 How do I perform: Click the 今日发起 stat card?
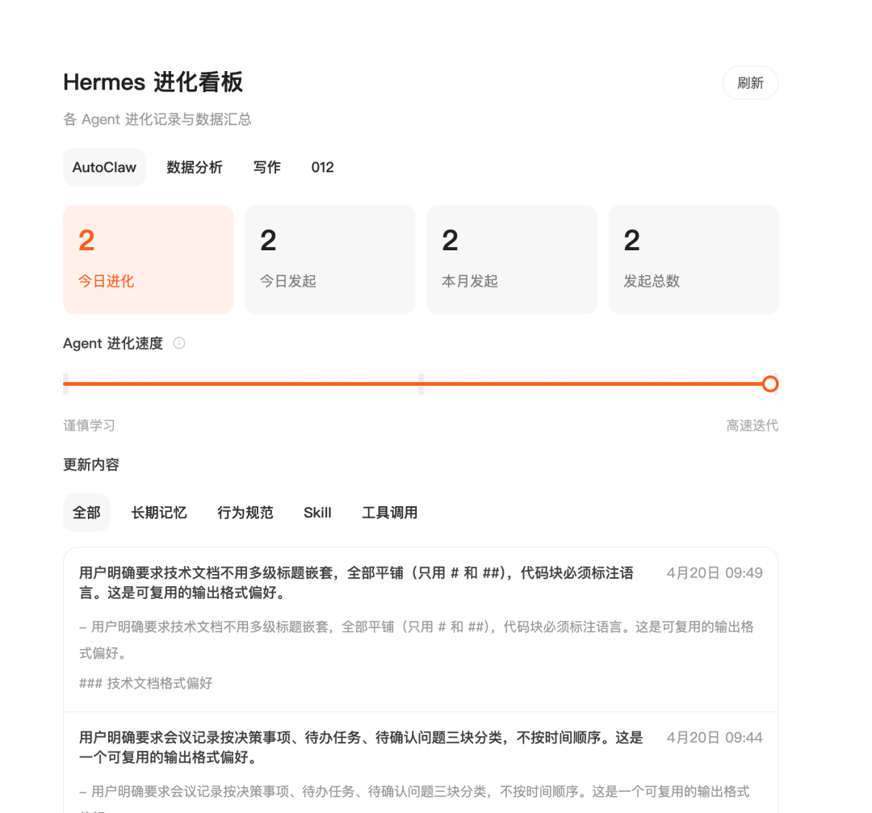point(329,258)
